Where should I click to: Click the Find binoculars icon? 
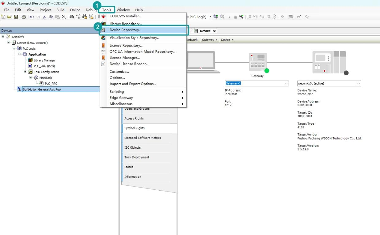(x=72, y=17)
